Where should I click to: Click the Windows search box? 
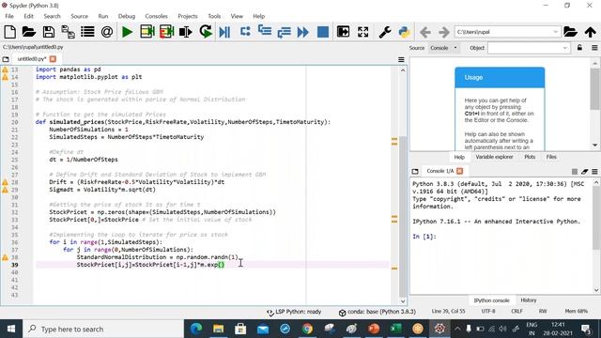coord(103,329)
